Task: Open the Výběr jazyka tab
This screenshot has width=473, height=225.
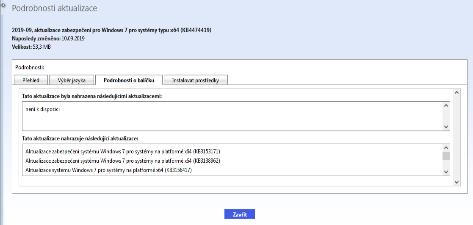Action: coord(72,81)
